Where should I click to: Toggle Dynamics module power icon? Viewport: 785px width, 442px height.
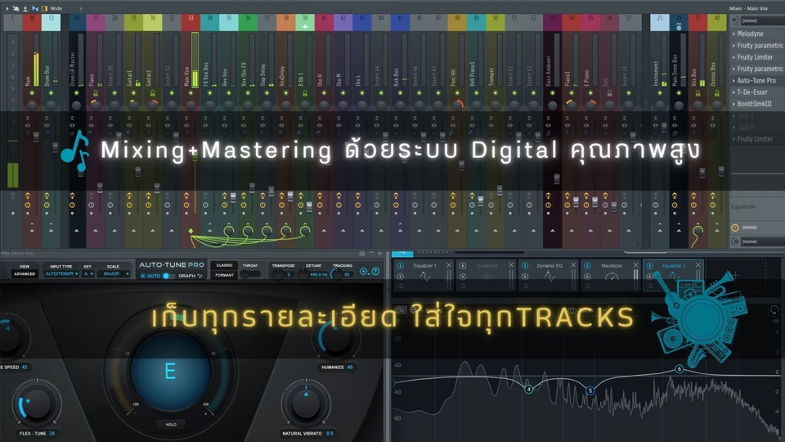(463, 265)
